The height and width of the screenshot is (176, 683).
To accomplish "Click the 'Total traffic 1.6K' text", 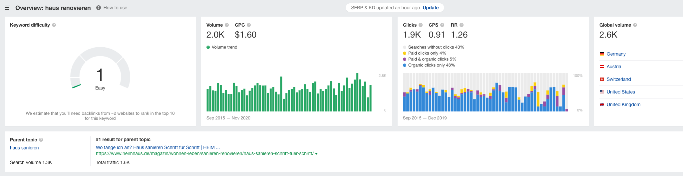I will coord(113,162).
